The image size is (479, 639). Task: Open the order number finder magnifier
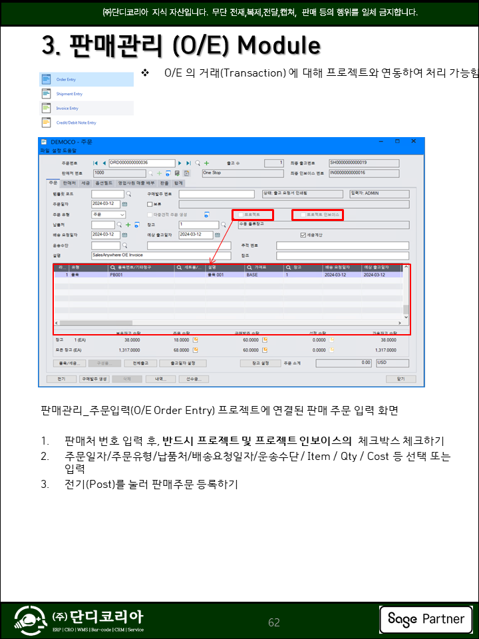198,163
